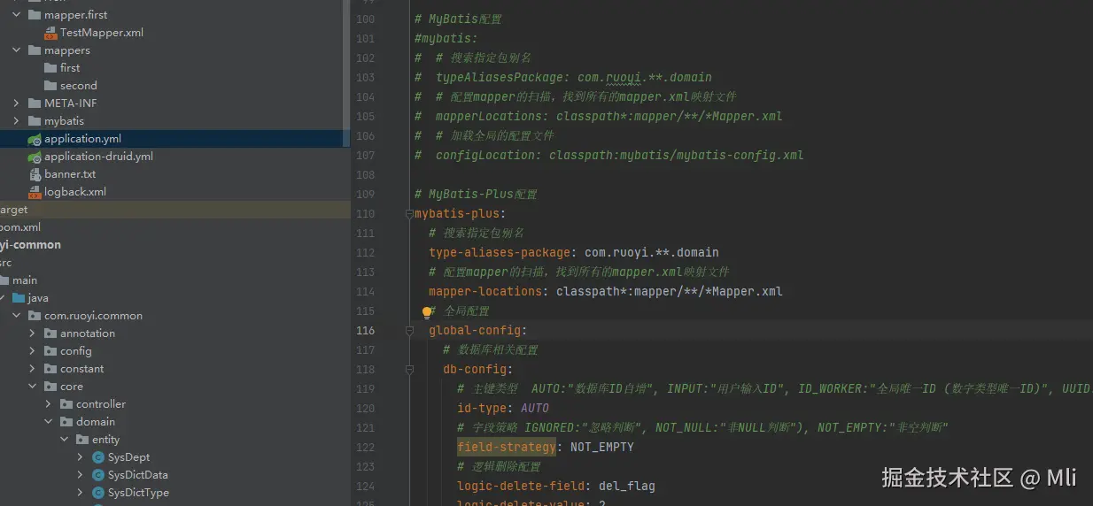Click the yellow lightbulb quick-fix icon
The width and height of the screenshot is (1093, 506).
(x=427, y=312)
